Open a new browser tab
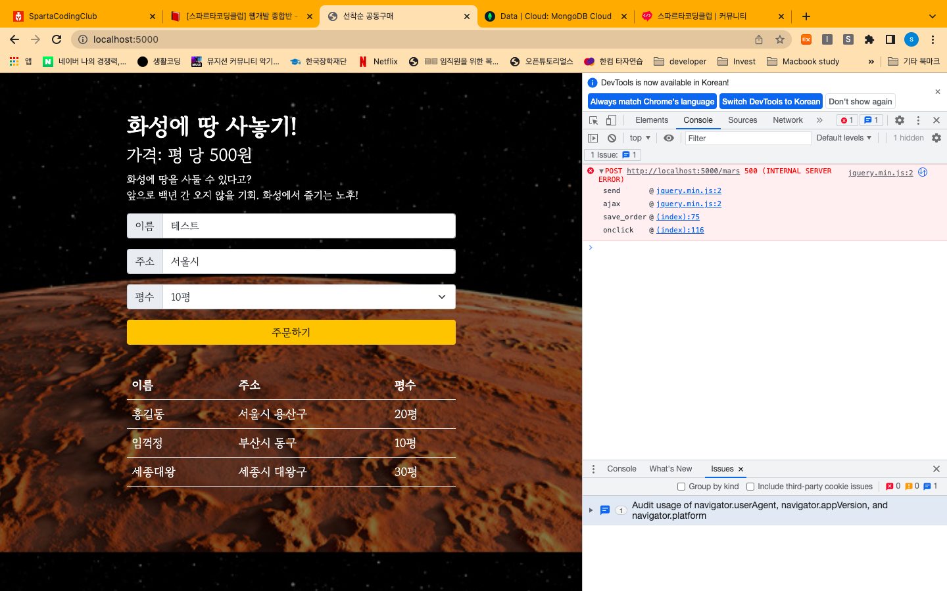 pyautogui.click(x=806, y=16)
